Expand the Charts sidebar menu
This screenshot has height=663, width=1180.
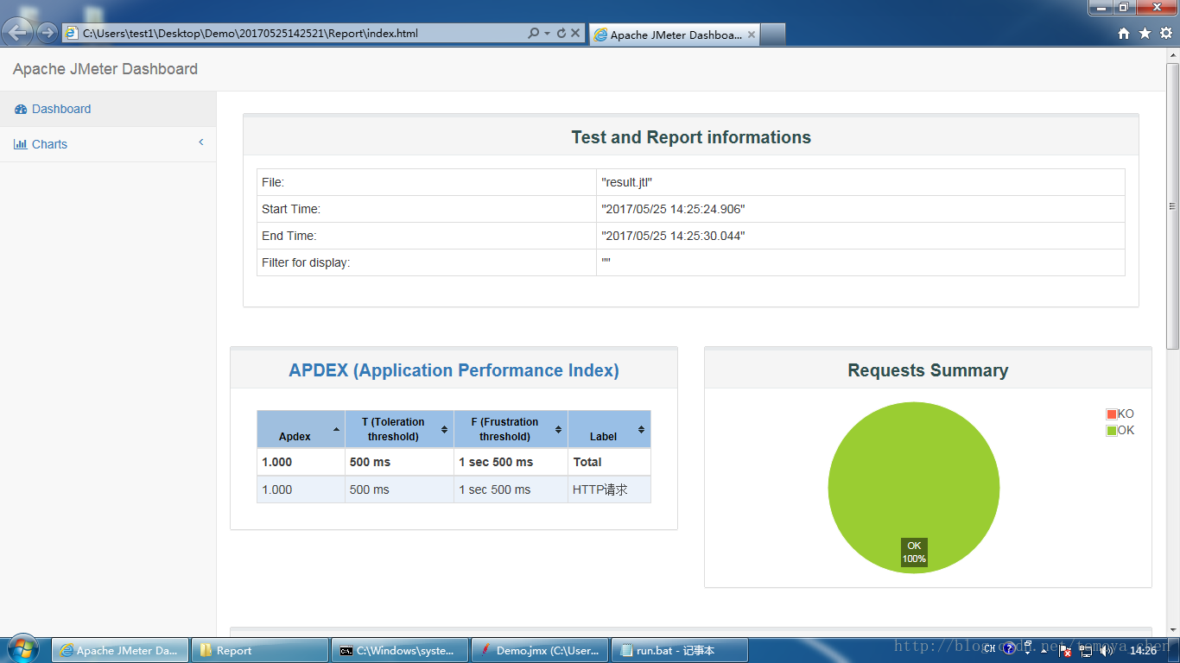[108, 144]
